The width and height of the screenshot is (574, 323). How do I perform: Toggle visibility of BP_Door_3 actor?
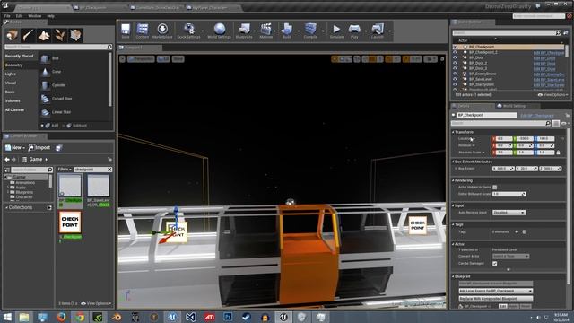click(x=455, y=68)
